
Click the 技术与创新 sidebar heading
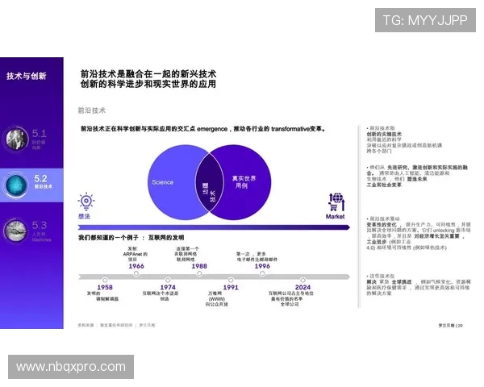27,76
